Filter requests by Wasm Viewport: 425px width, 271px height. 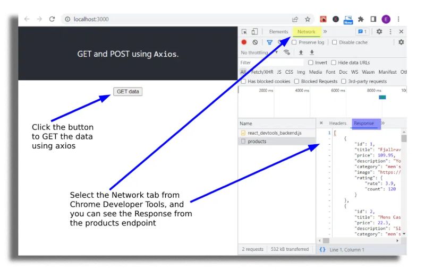[x=368, y=72]
